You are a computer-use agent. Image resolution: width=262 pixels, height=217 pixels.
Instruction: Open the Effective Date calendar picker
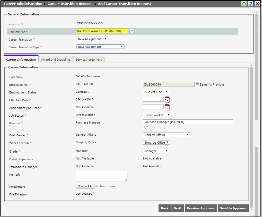pos(167,100)
